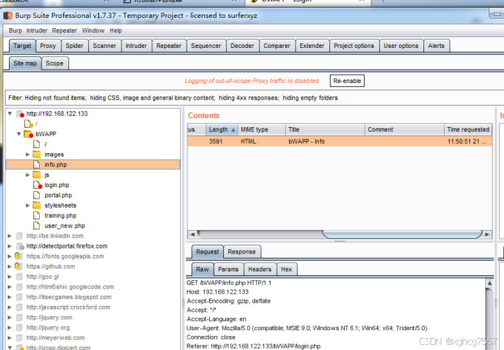Expand the be.linkedin.com host node
The image size is (504, 350).
point(10,236)
